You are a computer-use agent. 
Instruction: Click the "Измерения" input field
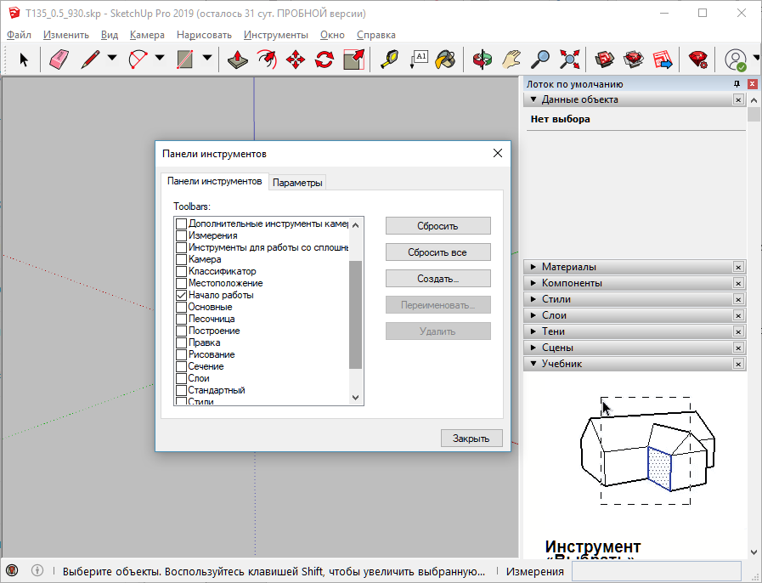(656, 571)
